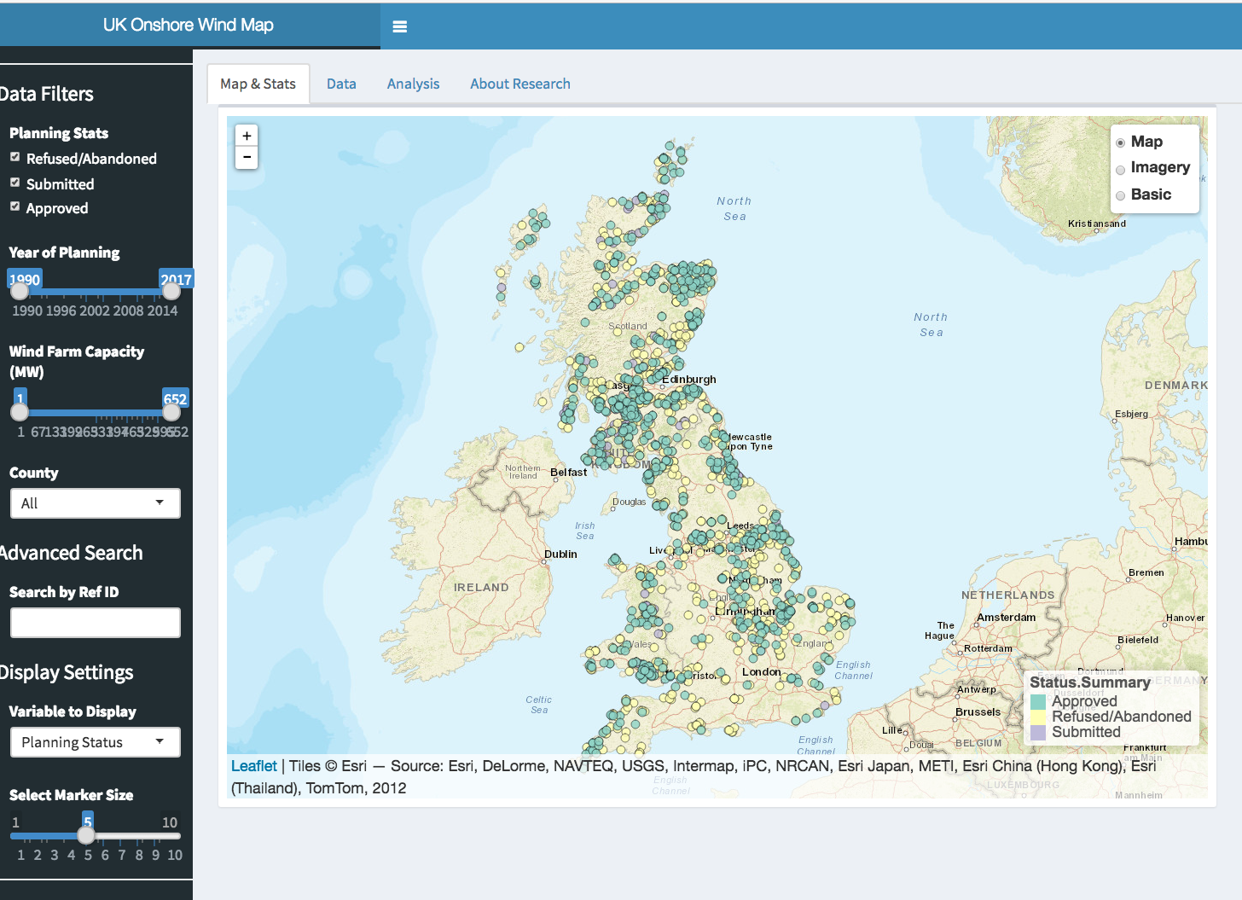
Task: Select the Imagery basemap option
Action: click(1121, 170)
